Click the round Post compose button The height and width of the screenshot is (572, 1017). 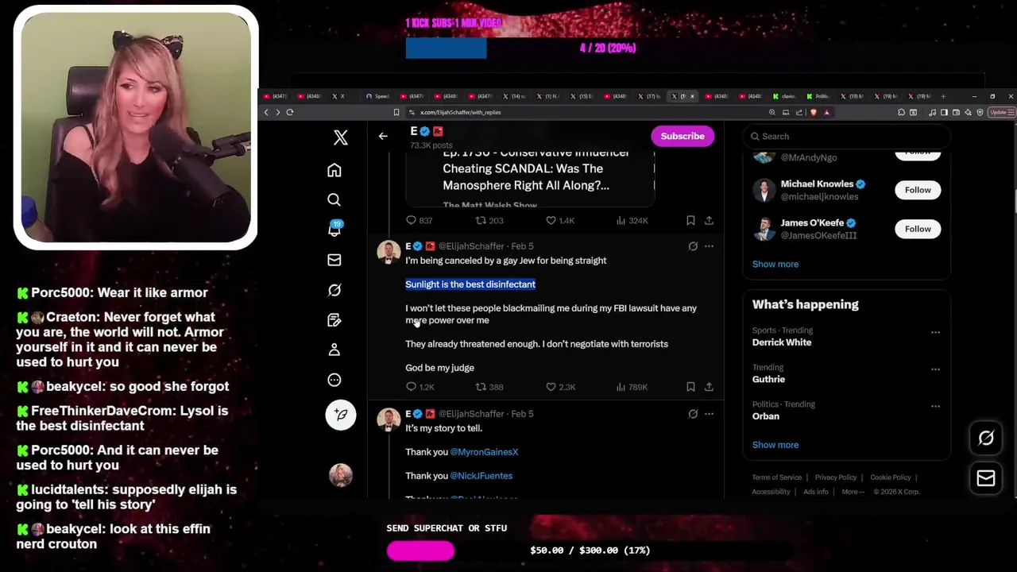(x=341, y=415)
